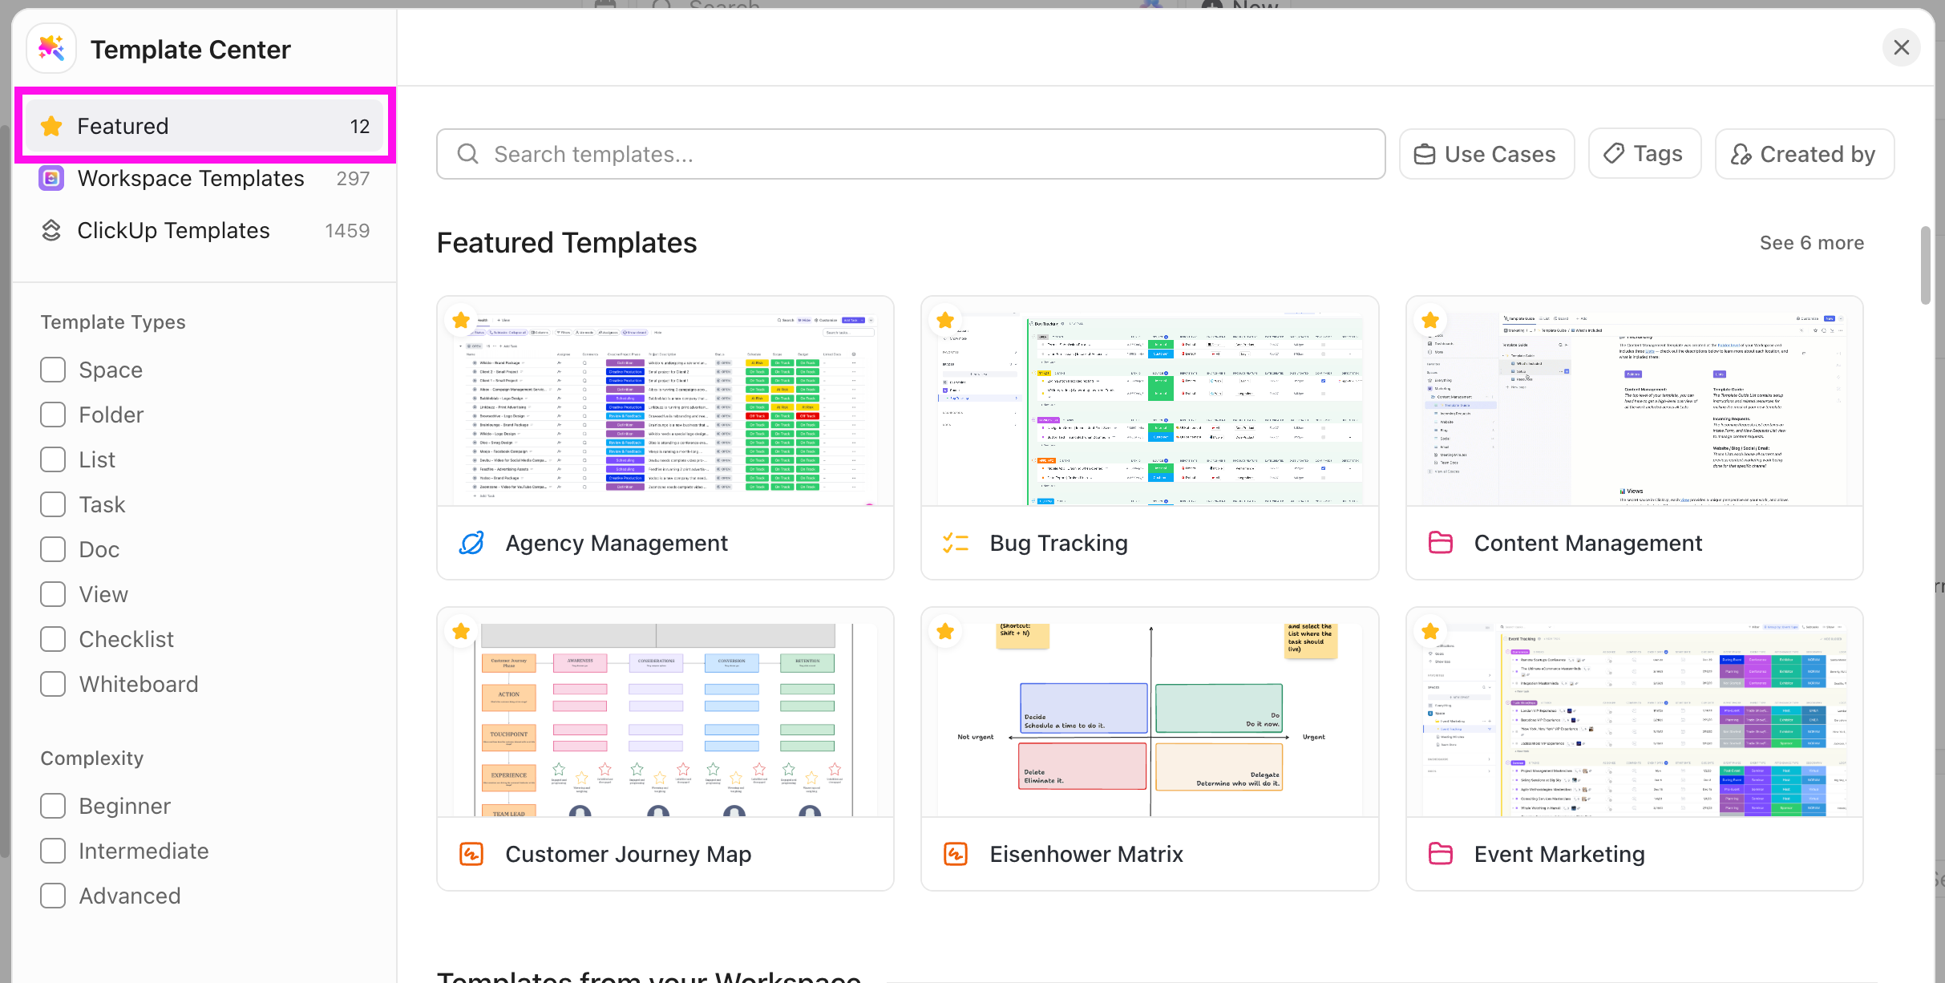The image size is (1945, 983).
Task: Tick the Beginner complexity checkbox
Action: tap(53, 806)
